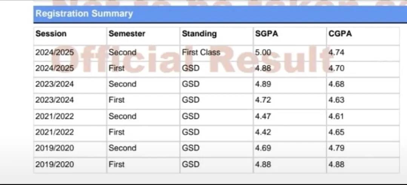Screen dimensions: 407x185
Task: Select the Standing column header
Action: [199, 34]
